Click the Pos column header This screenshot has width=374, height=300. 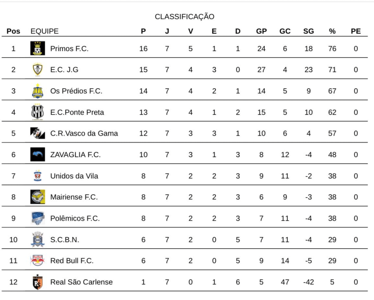[x=14, y=31]
